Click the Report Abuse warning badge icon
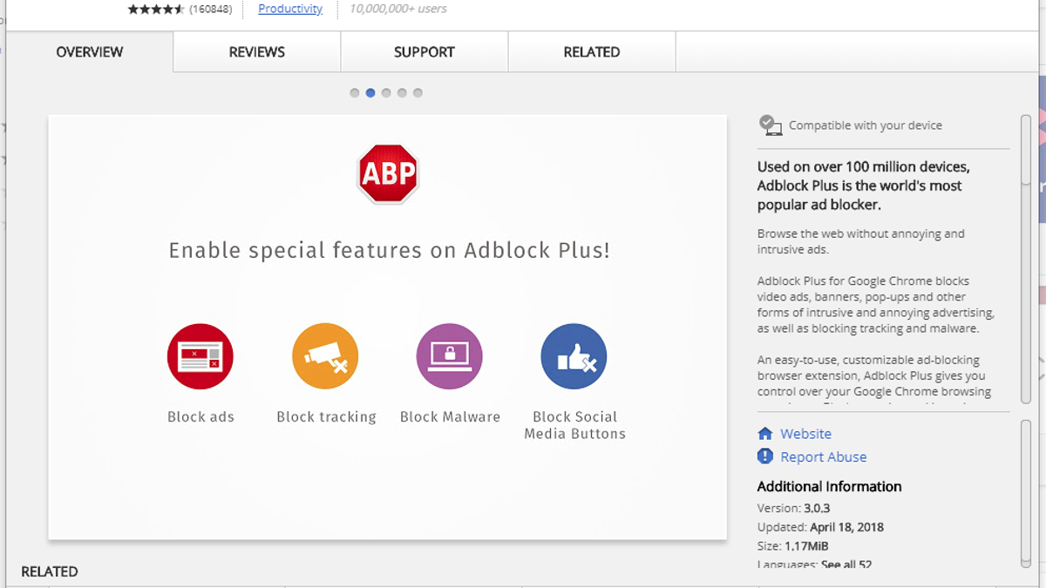Viewport: 1046px width, 588px height. tap(765, 456)
